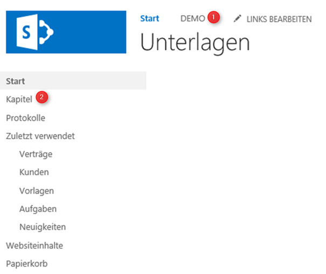Click the Unterlagen page title

pyautogui.click(x=195, y=43)
